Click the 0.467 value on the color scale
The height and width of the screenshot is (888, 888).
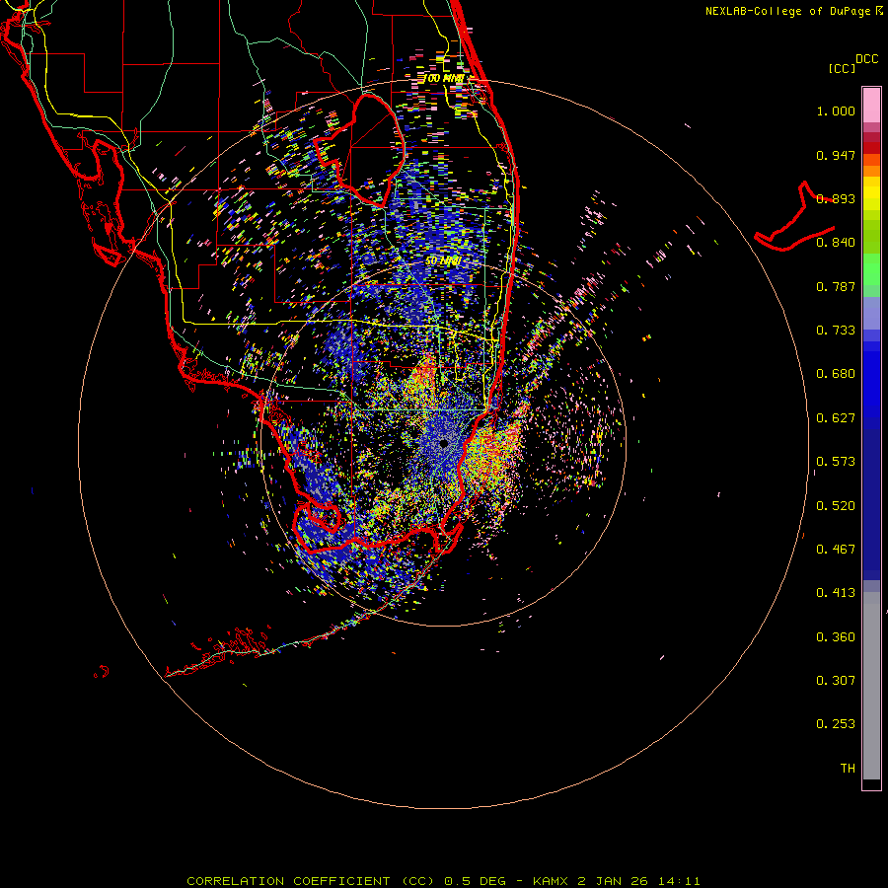836,550
